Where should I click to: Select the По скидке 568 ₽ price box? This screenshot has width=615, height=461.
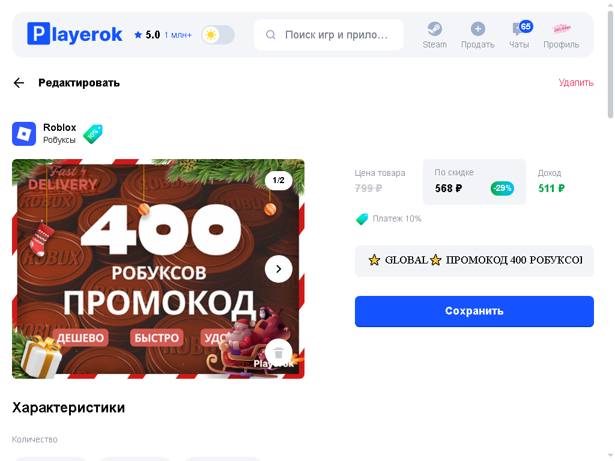pos(474,182)
